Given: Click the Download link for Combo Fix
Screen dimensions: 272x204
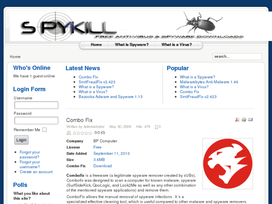Looking at the screenshot, I should (x=103, y=166).
